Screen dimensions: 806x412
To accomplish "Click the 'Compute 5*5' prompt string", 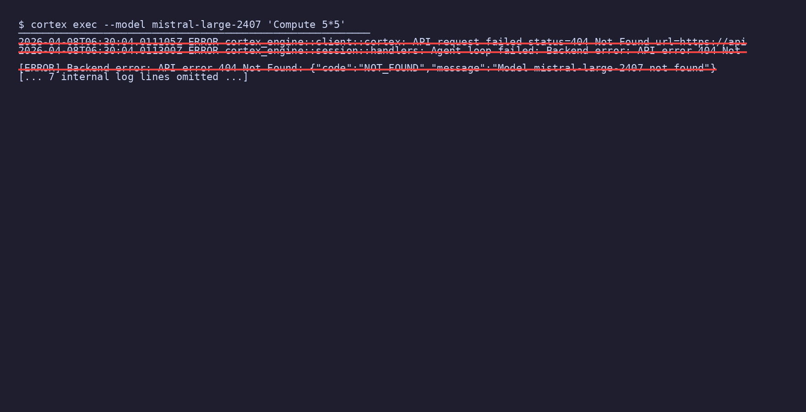I will 306,25.
